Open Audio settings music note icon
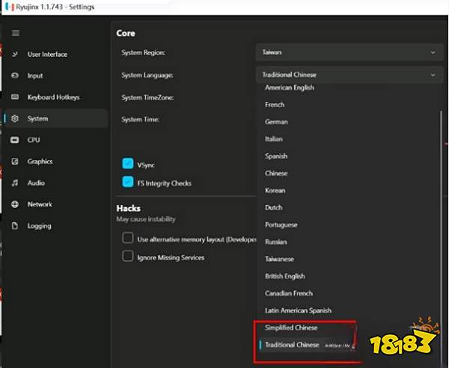The height and width of the screenshot is (368, 449). tap(15, 183)
